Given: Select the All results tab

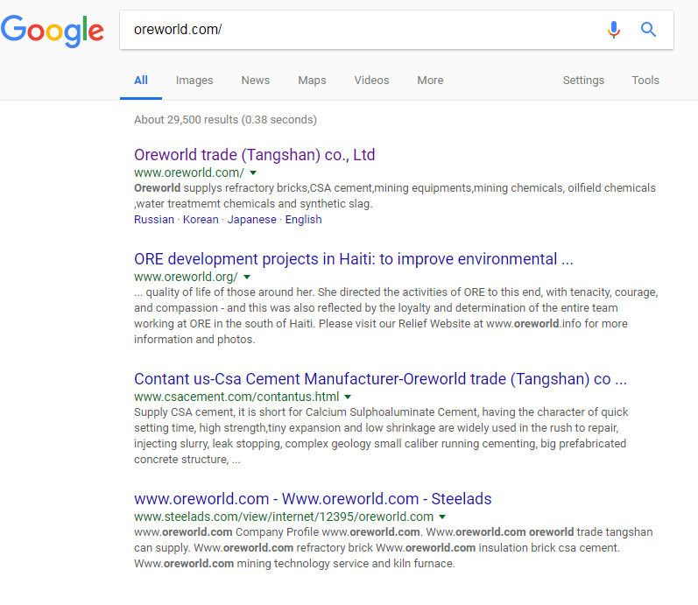Looking at the screenshot, I should [x=141, y=81].
